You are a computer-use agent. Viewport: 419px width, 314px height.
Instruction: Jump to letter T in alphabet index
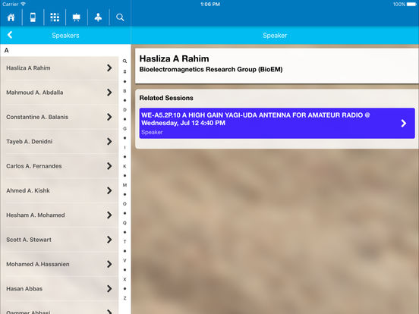coord(124,242)
